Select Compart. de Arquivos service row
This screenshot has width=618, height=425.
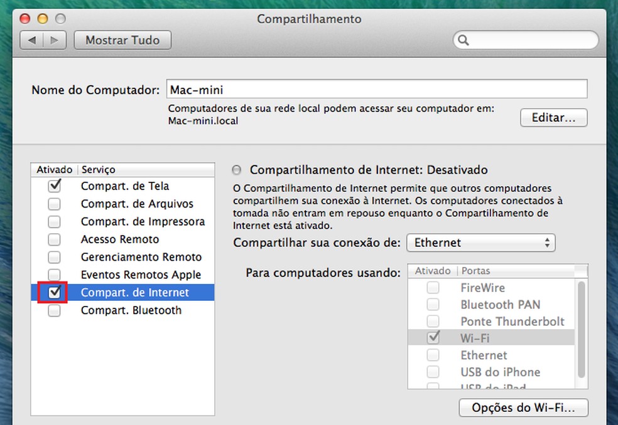pos(122,204)
